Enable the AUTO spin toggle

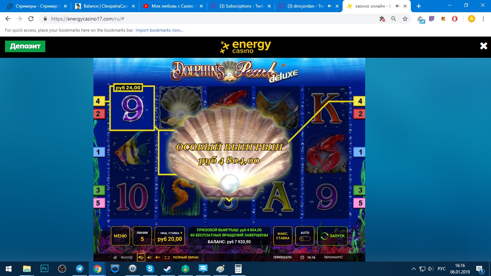(x=304, y=238)
